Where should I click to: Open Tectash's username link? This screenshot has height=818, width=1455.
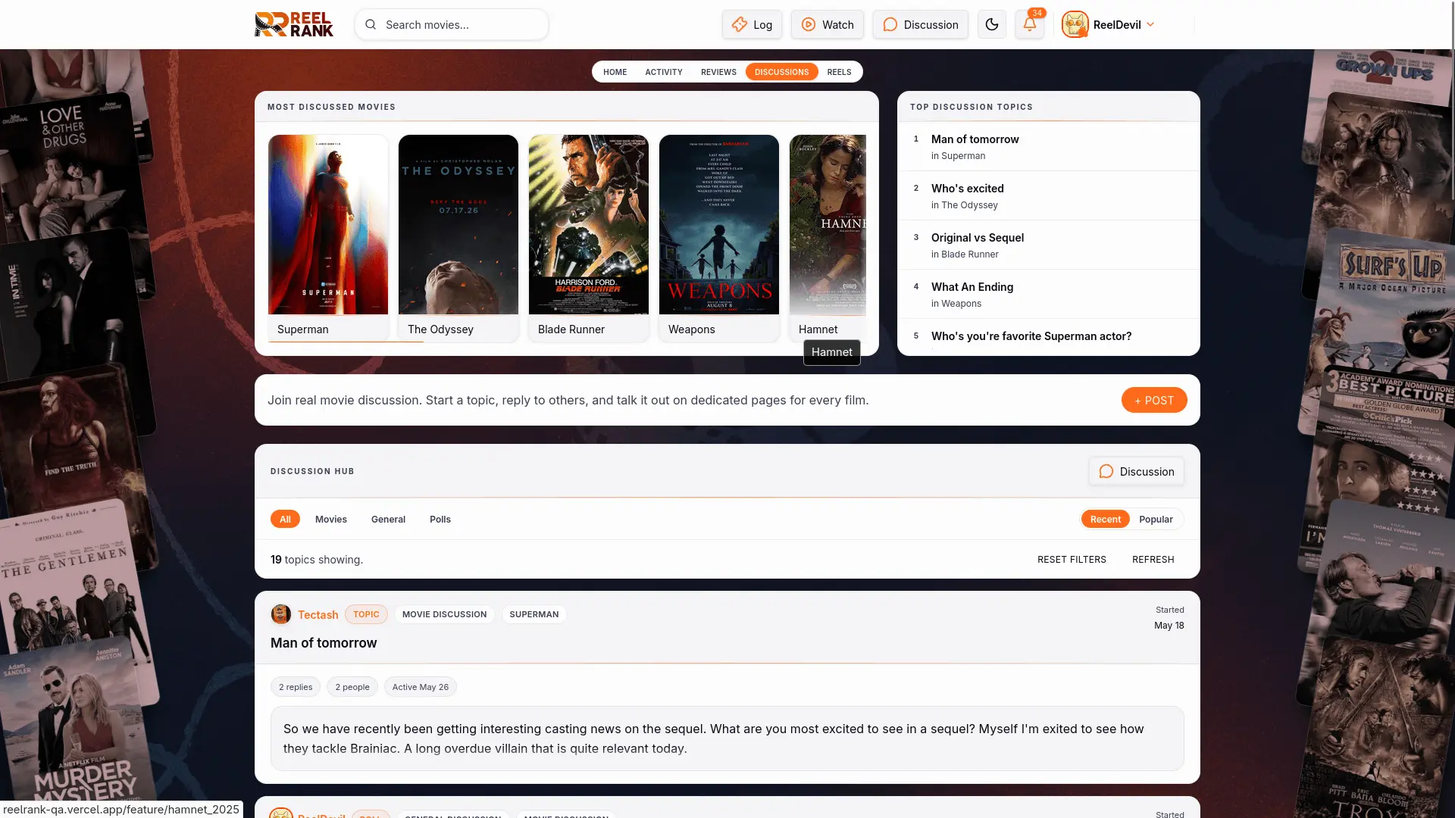(x=318, y=614)
